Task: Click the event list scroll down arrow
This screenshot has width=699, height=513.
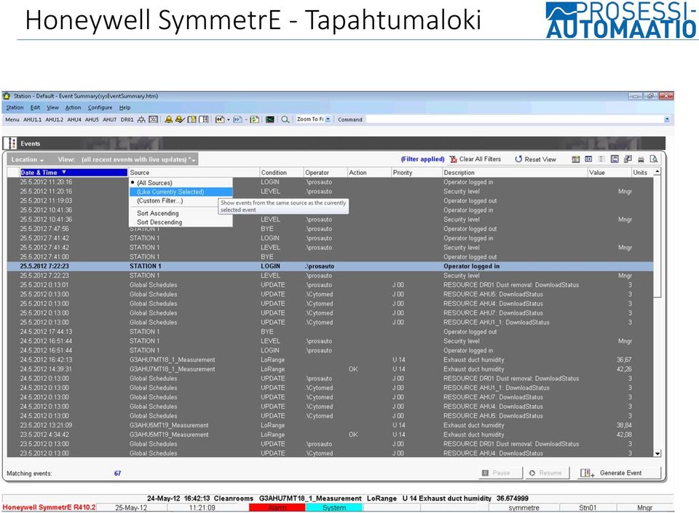Action: point(657,453)
